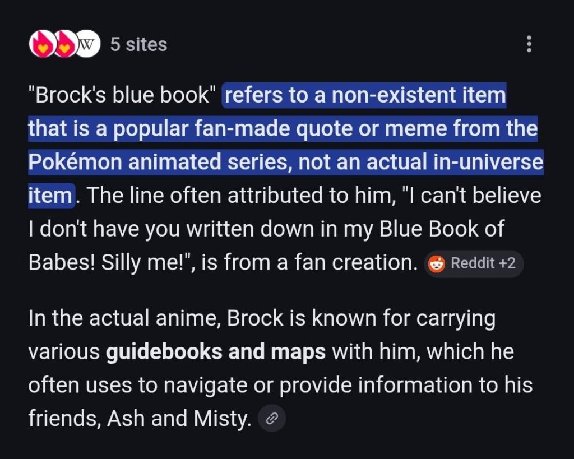Click the chain citation icon ending the second paragraph
Viewport: 574px width, 459px height.
tap(273, 418)
